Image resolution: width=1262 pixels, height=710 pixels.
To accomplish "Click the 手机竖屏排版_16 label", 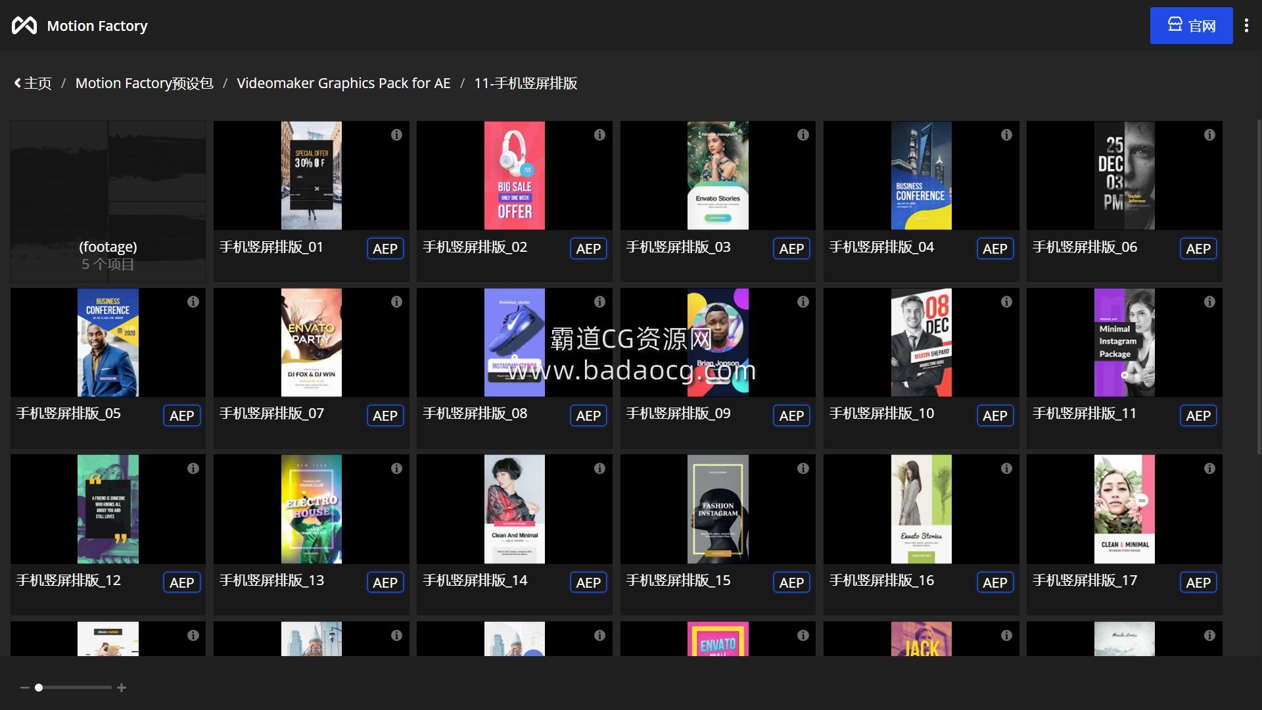I will [x=881, y=580].
